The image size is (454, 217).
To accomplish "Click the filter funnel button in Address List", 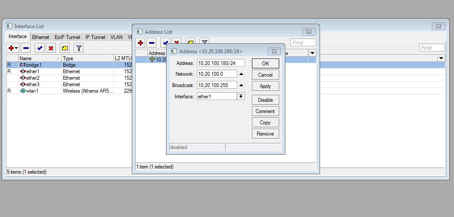I will click(204, 42).
